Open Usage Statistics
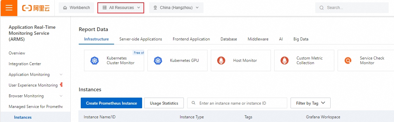 [164, 103]
